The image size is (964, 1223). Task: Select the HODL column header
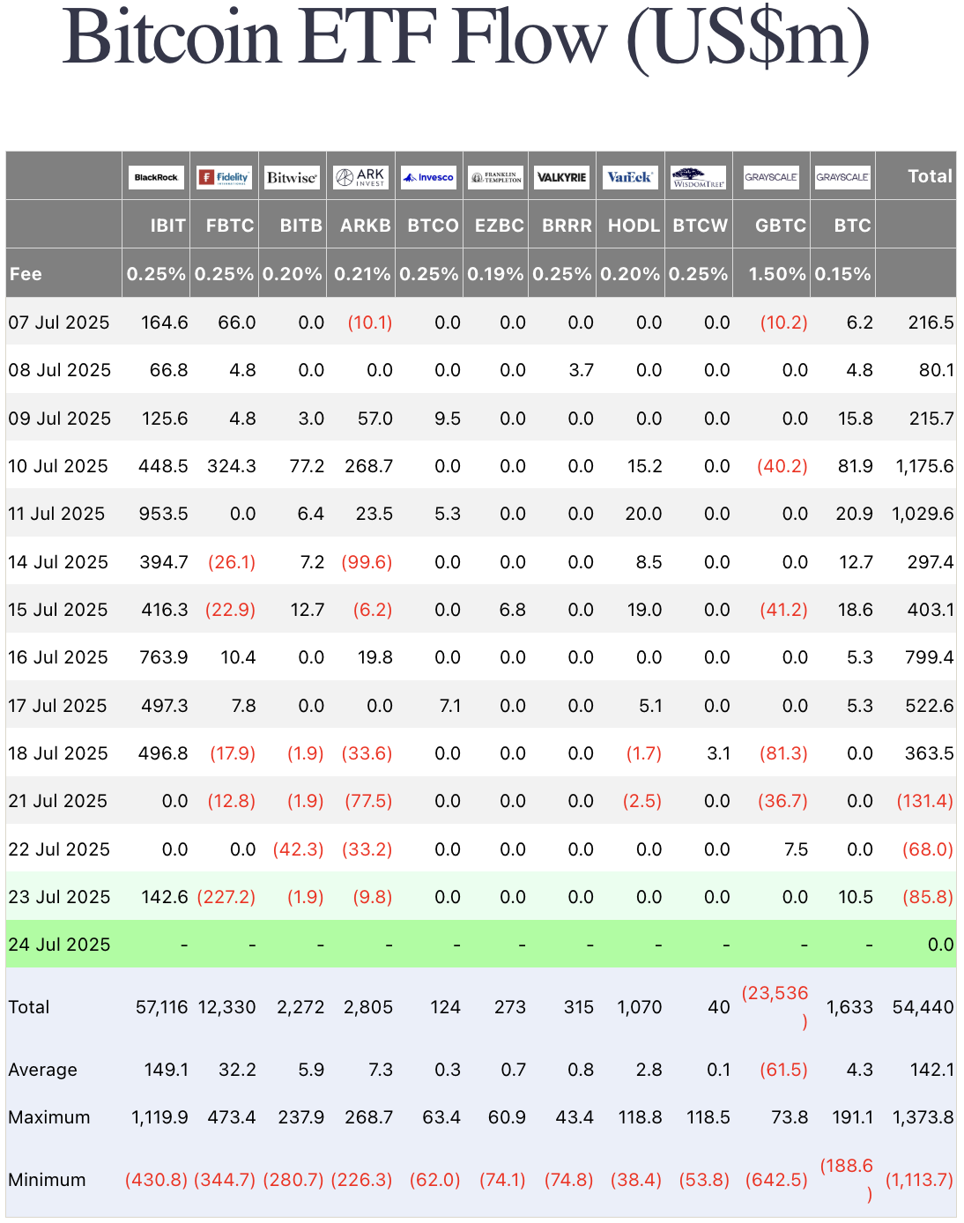tap(634, 226)
